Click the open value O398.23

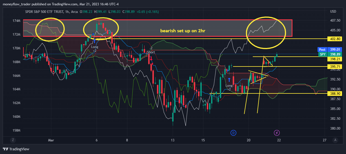[x=86, y=12]
